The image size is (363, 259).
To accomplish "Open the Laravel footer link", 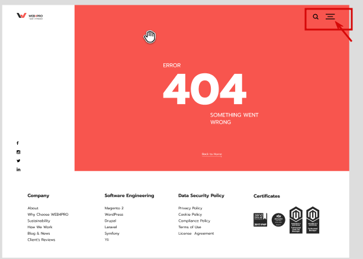I will [111, 227].
